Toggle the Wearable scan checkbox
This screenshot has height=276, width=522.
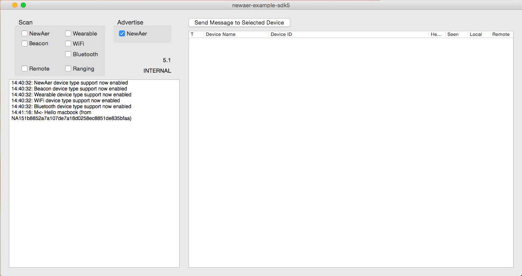click(68, 33)
